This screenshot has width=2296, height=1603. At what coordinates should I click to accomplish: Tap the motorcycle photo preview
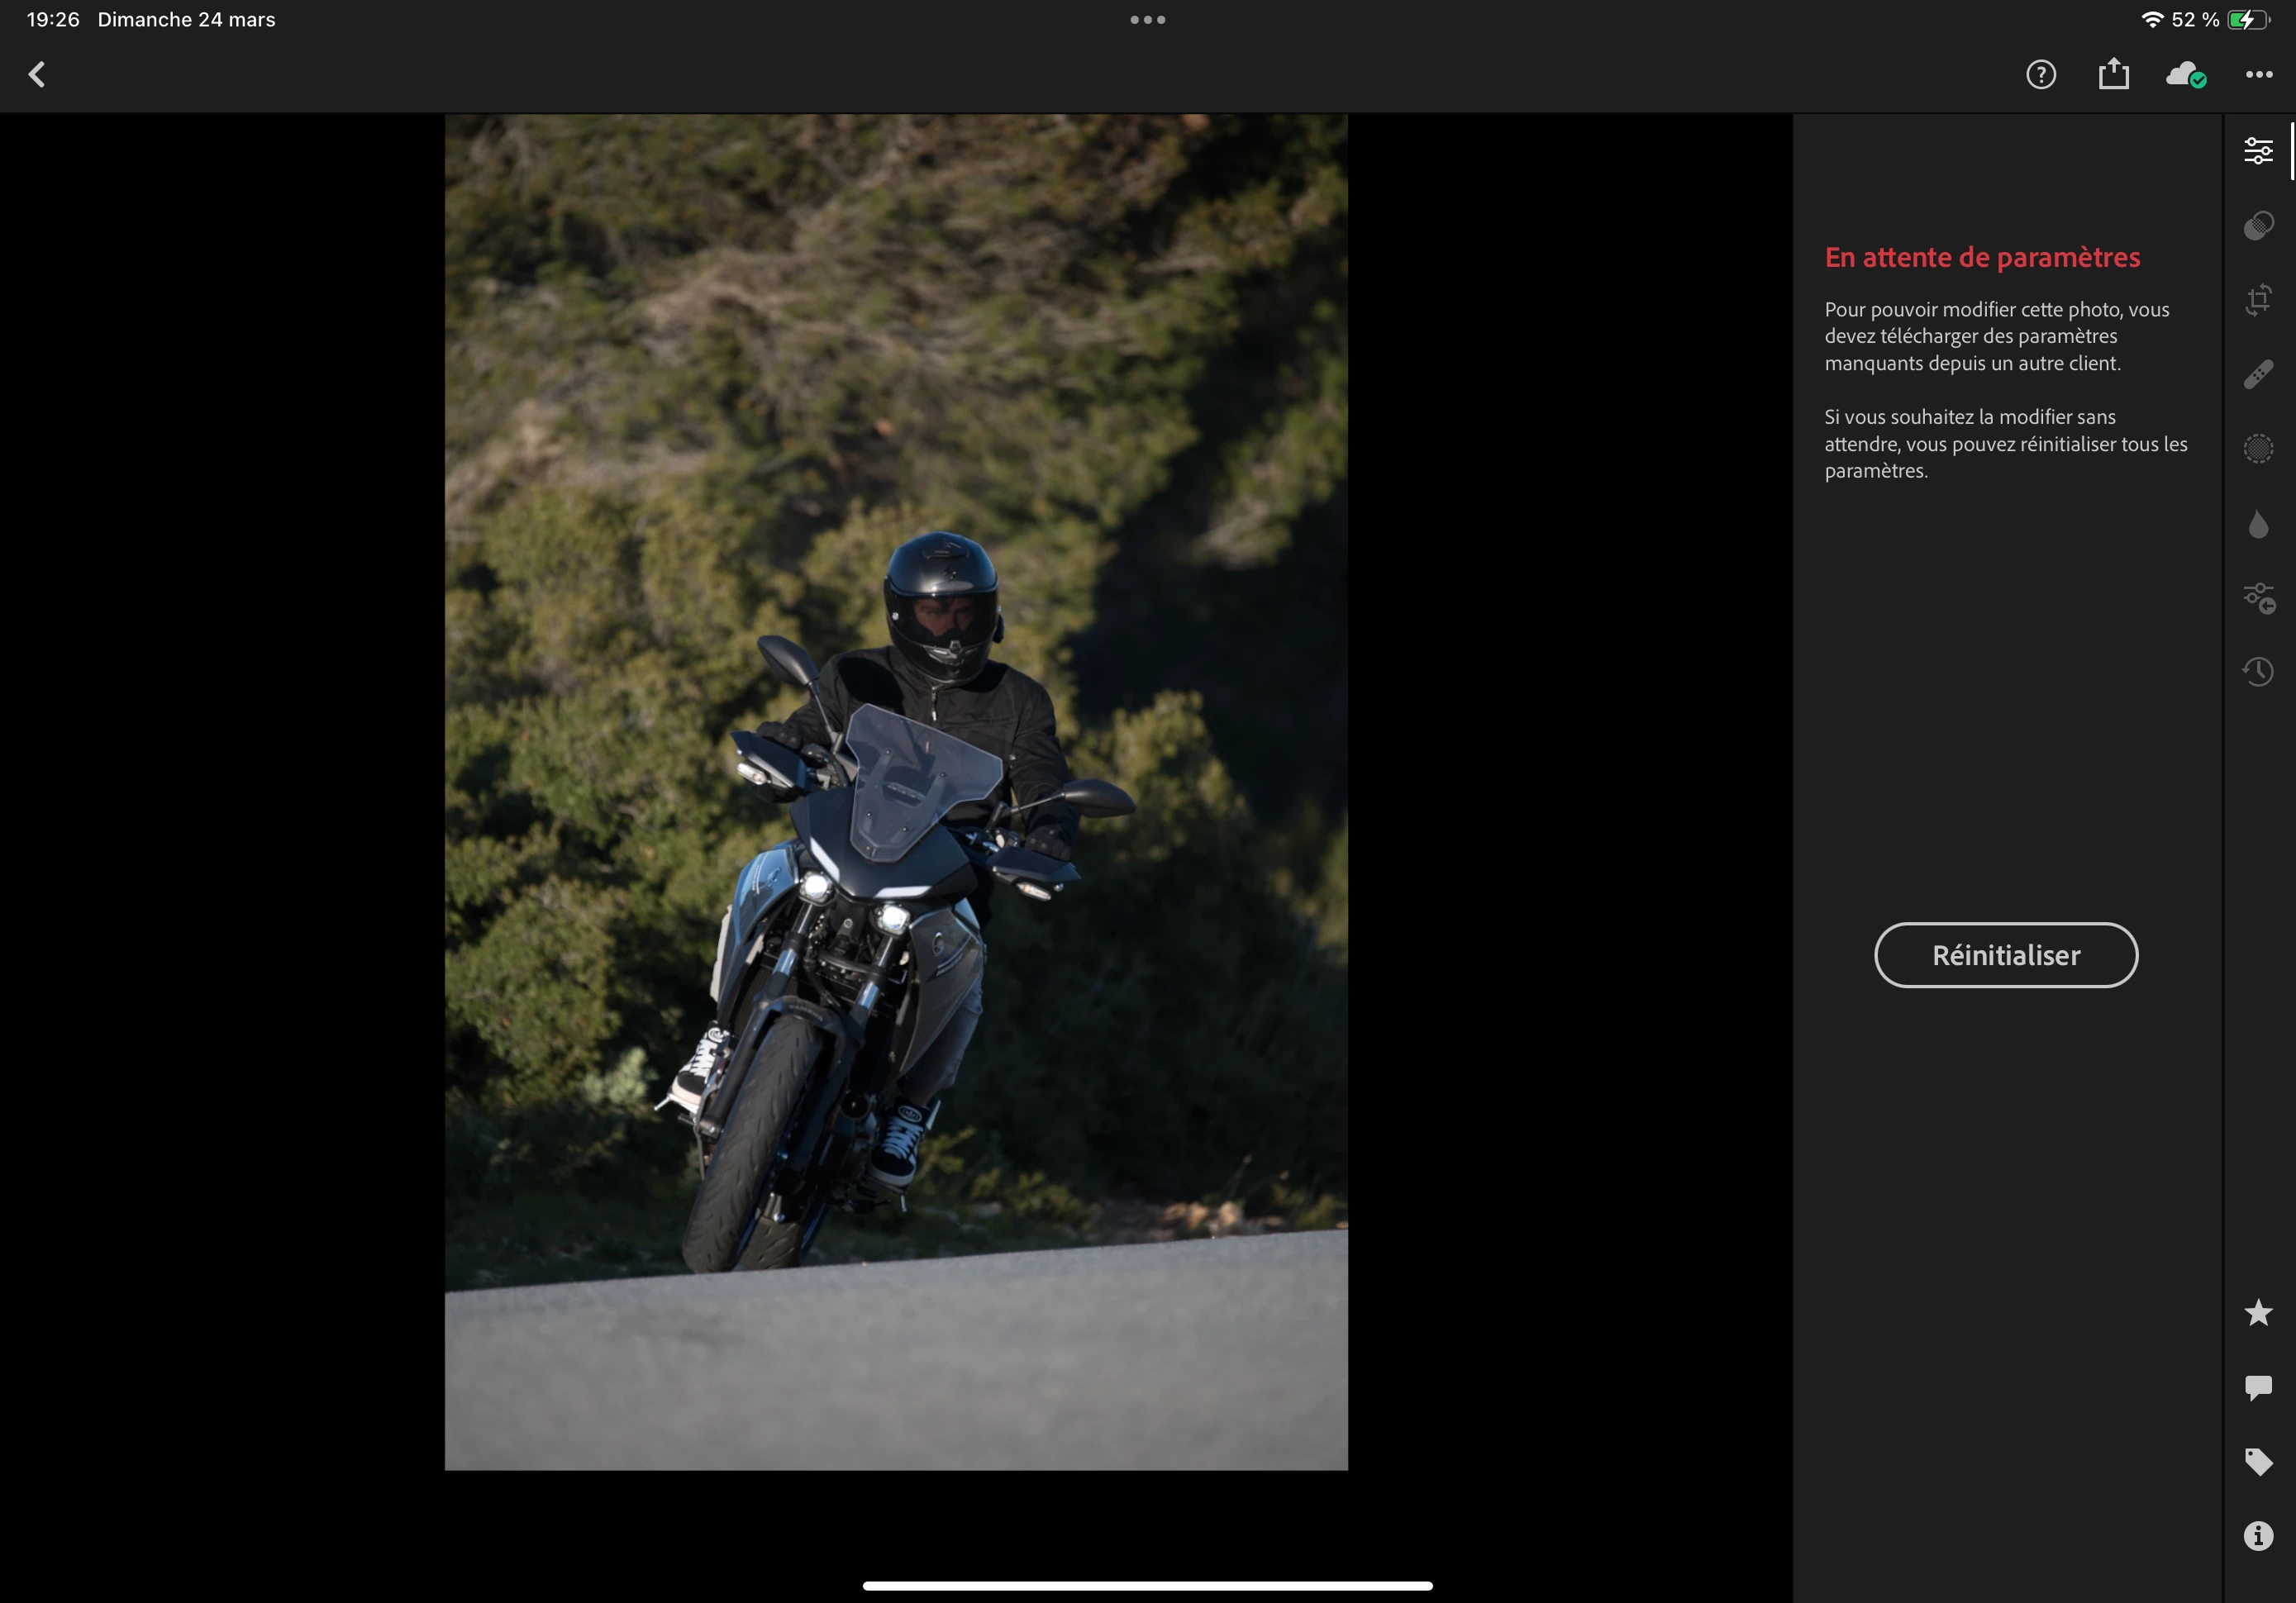[x=896, y=791]
